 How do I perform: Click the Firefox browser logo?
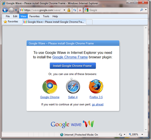point(96,86)
